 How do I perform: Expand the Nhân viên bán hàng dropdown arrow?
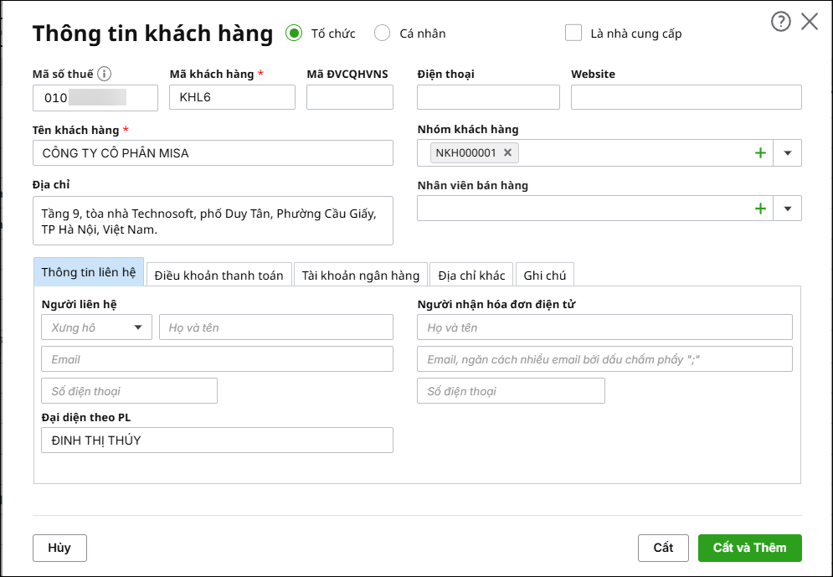(x=787, y=209)
